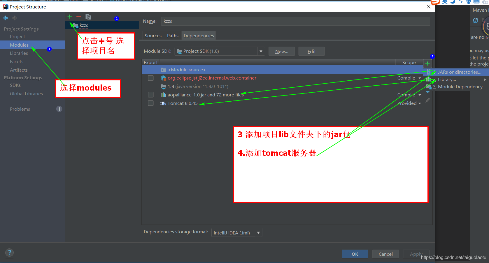The image size is (489, 263).
Task: Open the Problems section
Action: (x=20, y=109)
